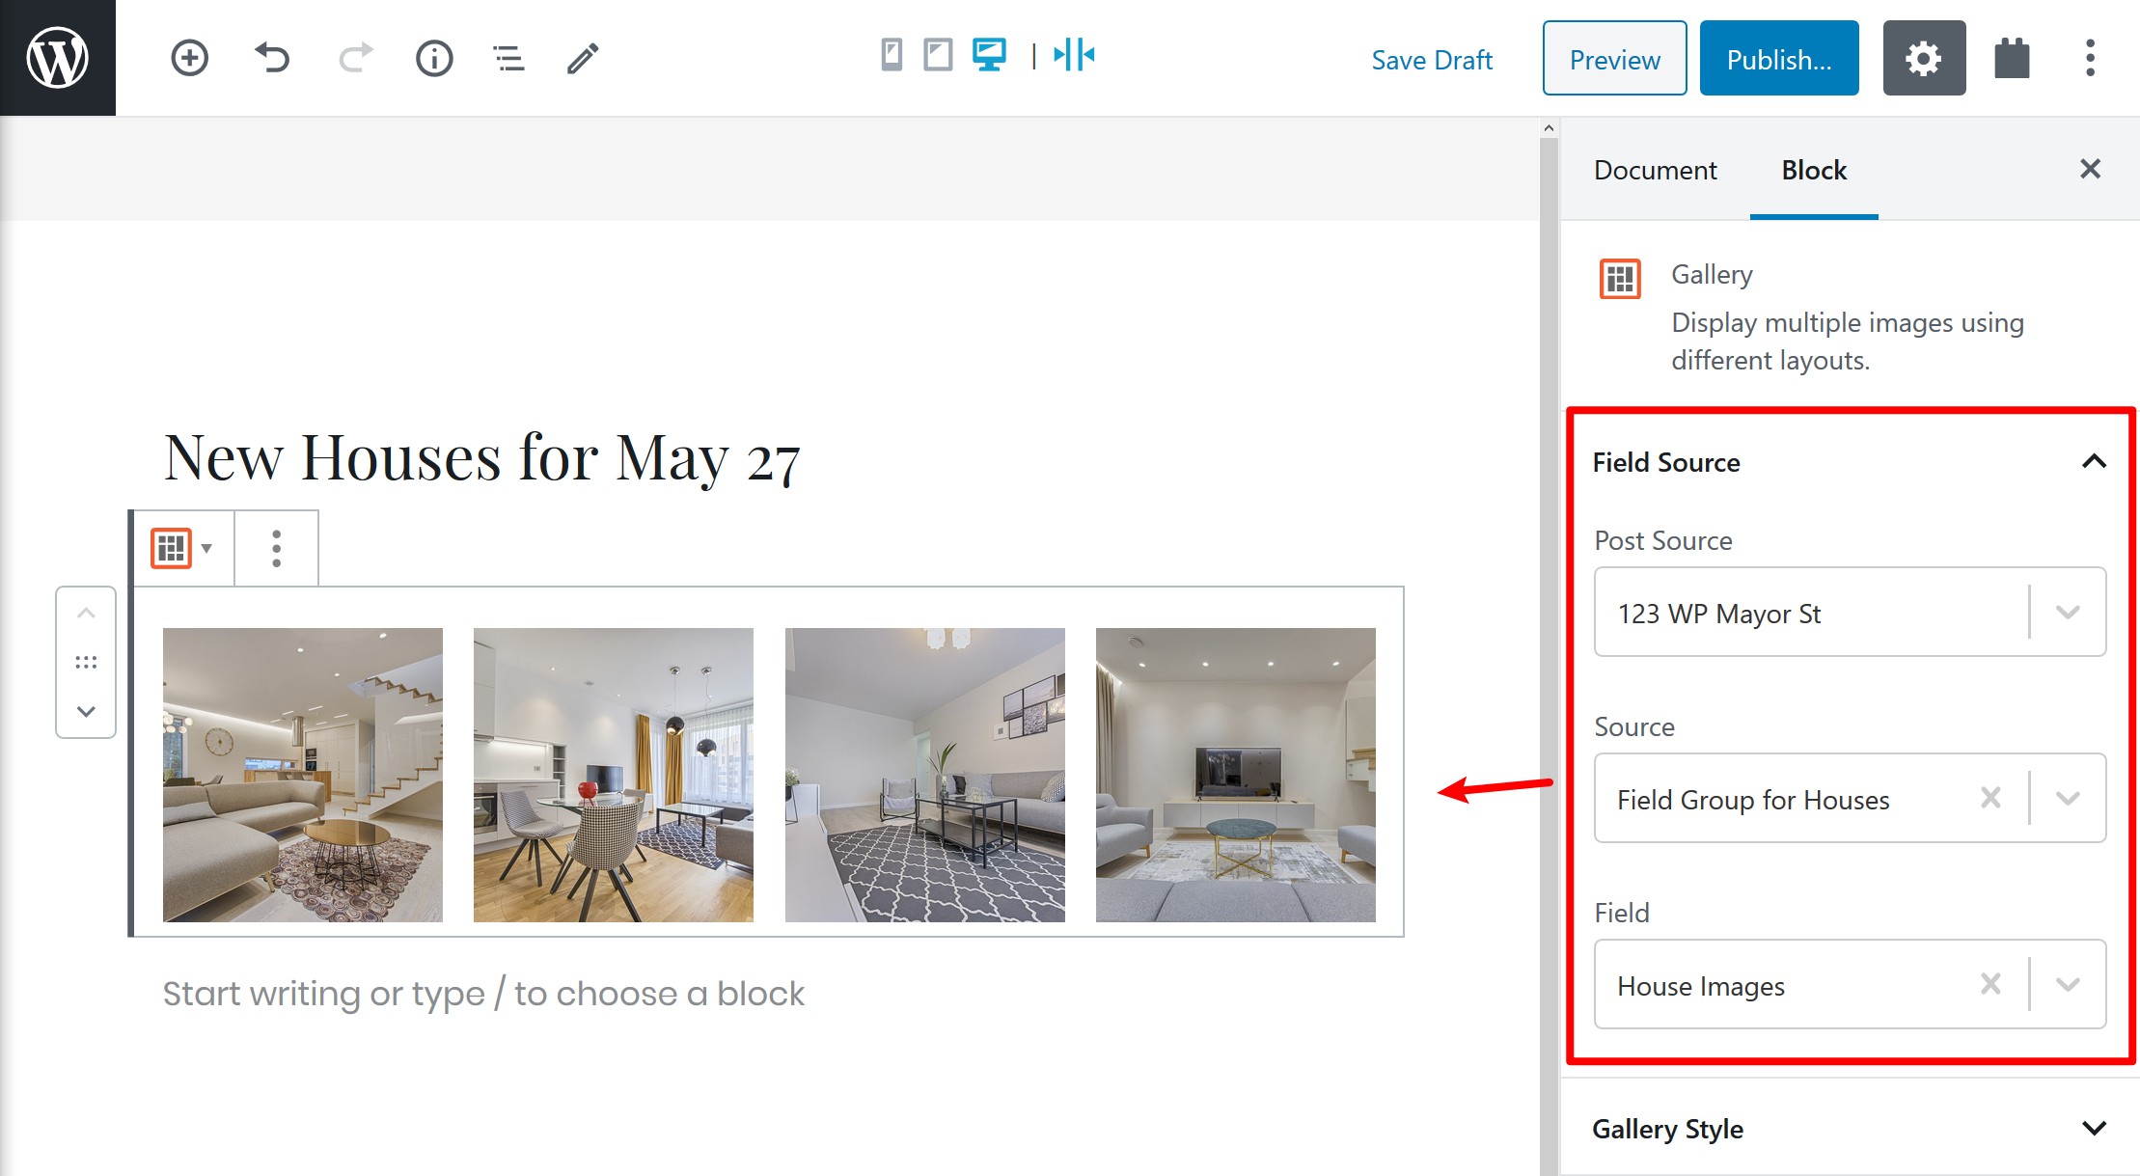Click the first living room gallery thumbnail
This screenshot has height=1176, width=2140.
pos(302,775)
